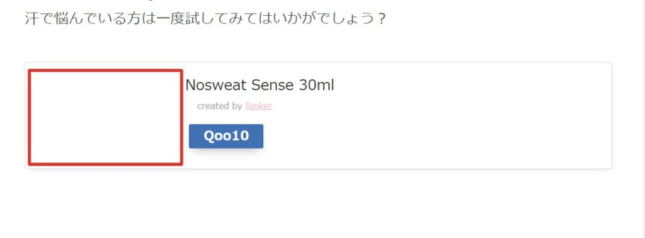This screenshot has width=645, height=238.
Task: Click the Japanese sentence about sweat
Action: click(205, 19)
